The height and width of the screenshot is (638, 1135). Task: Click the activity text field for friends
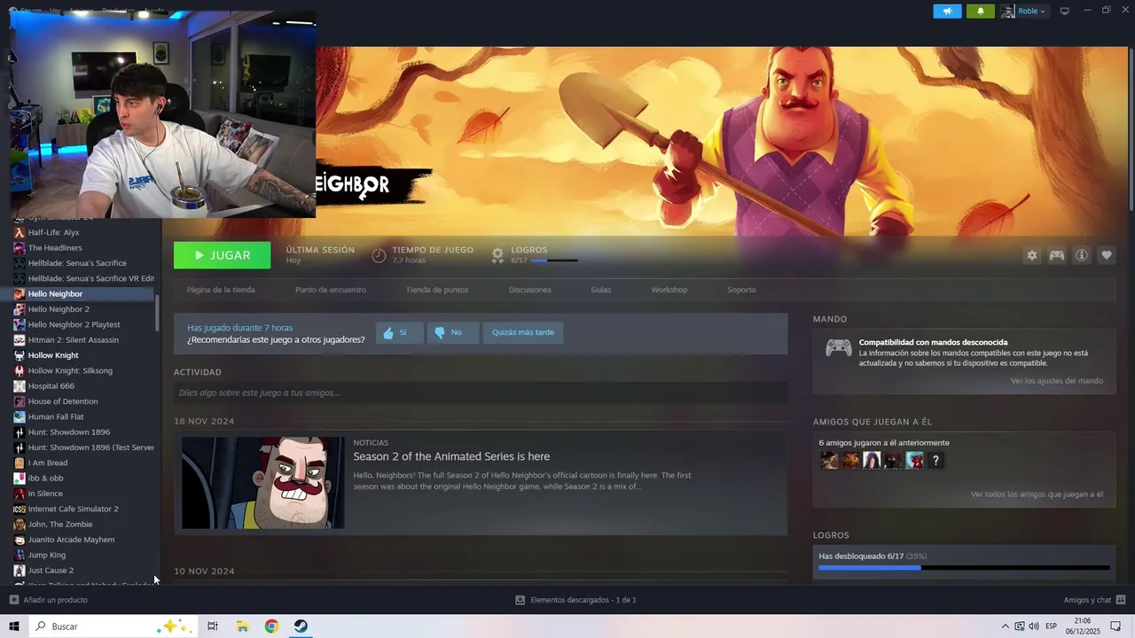tap(481, 393)
